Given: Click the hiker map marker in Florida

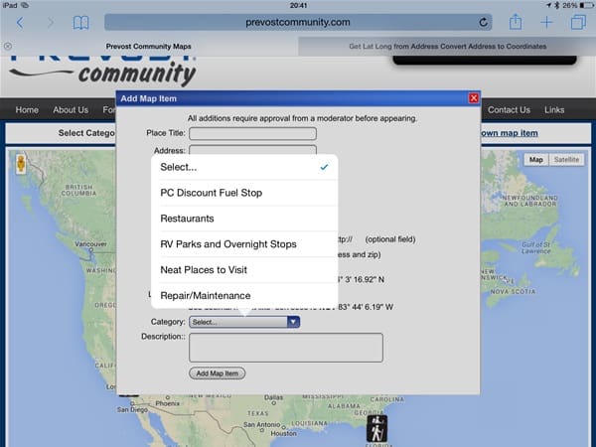Looking at the screenshot, I should tap(376, 428).
